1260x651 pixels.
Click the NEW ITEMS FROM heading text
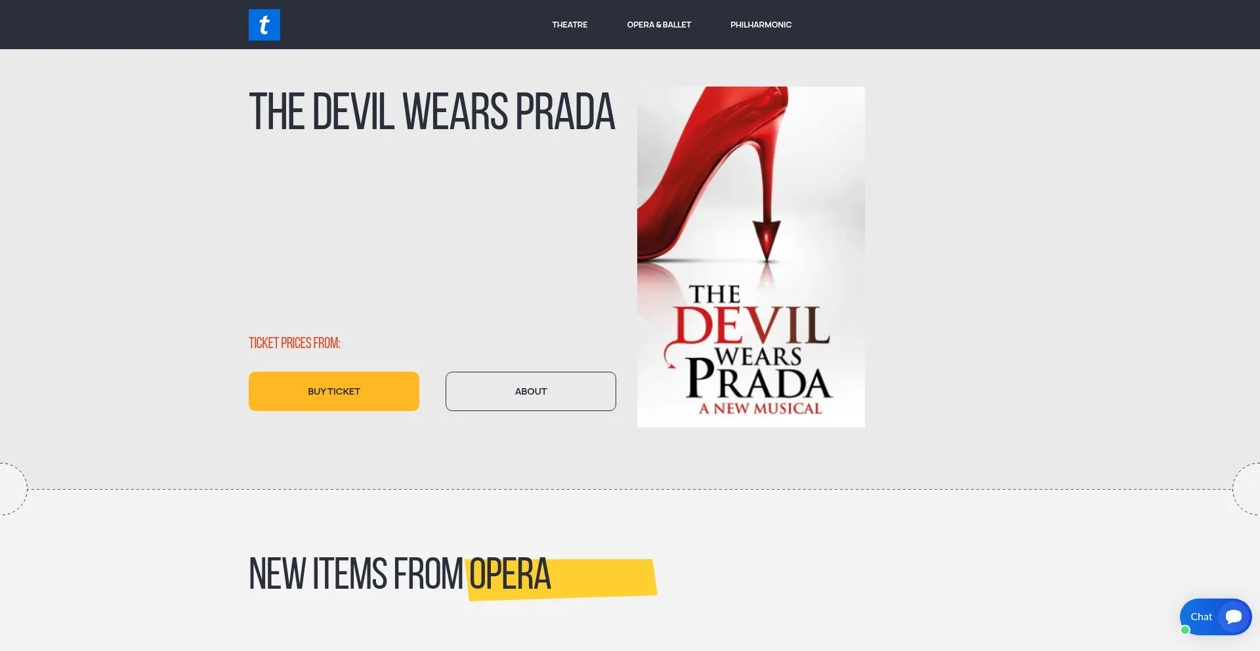(x=356, y=574)
